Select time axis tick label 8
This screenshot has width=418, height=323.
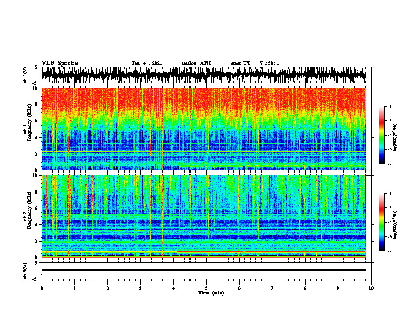(x=305, y=288)
